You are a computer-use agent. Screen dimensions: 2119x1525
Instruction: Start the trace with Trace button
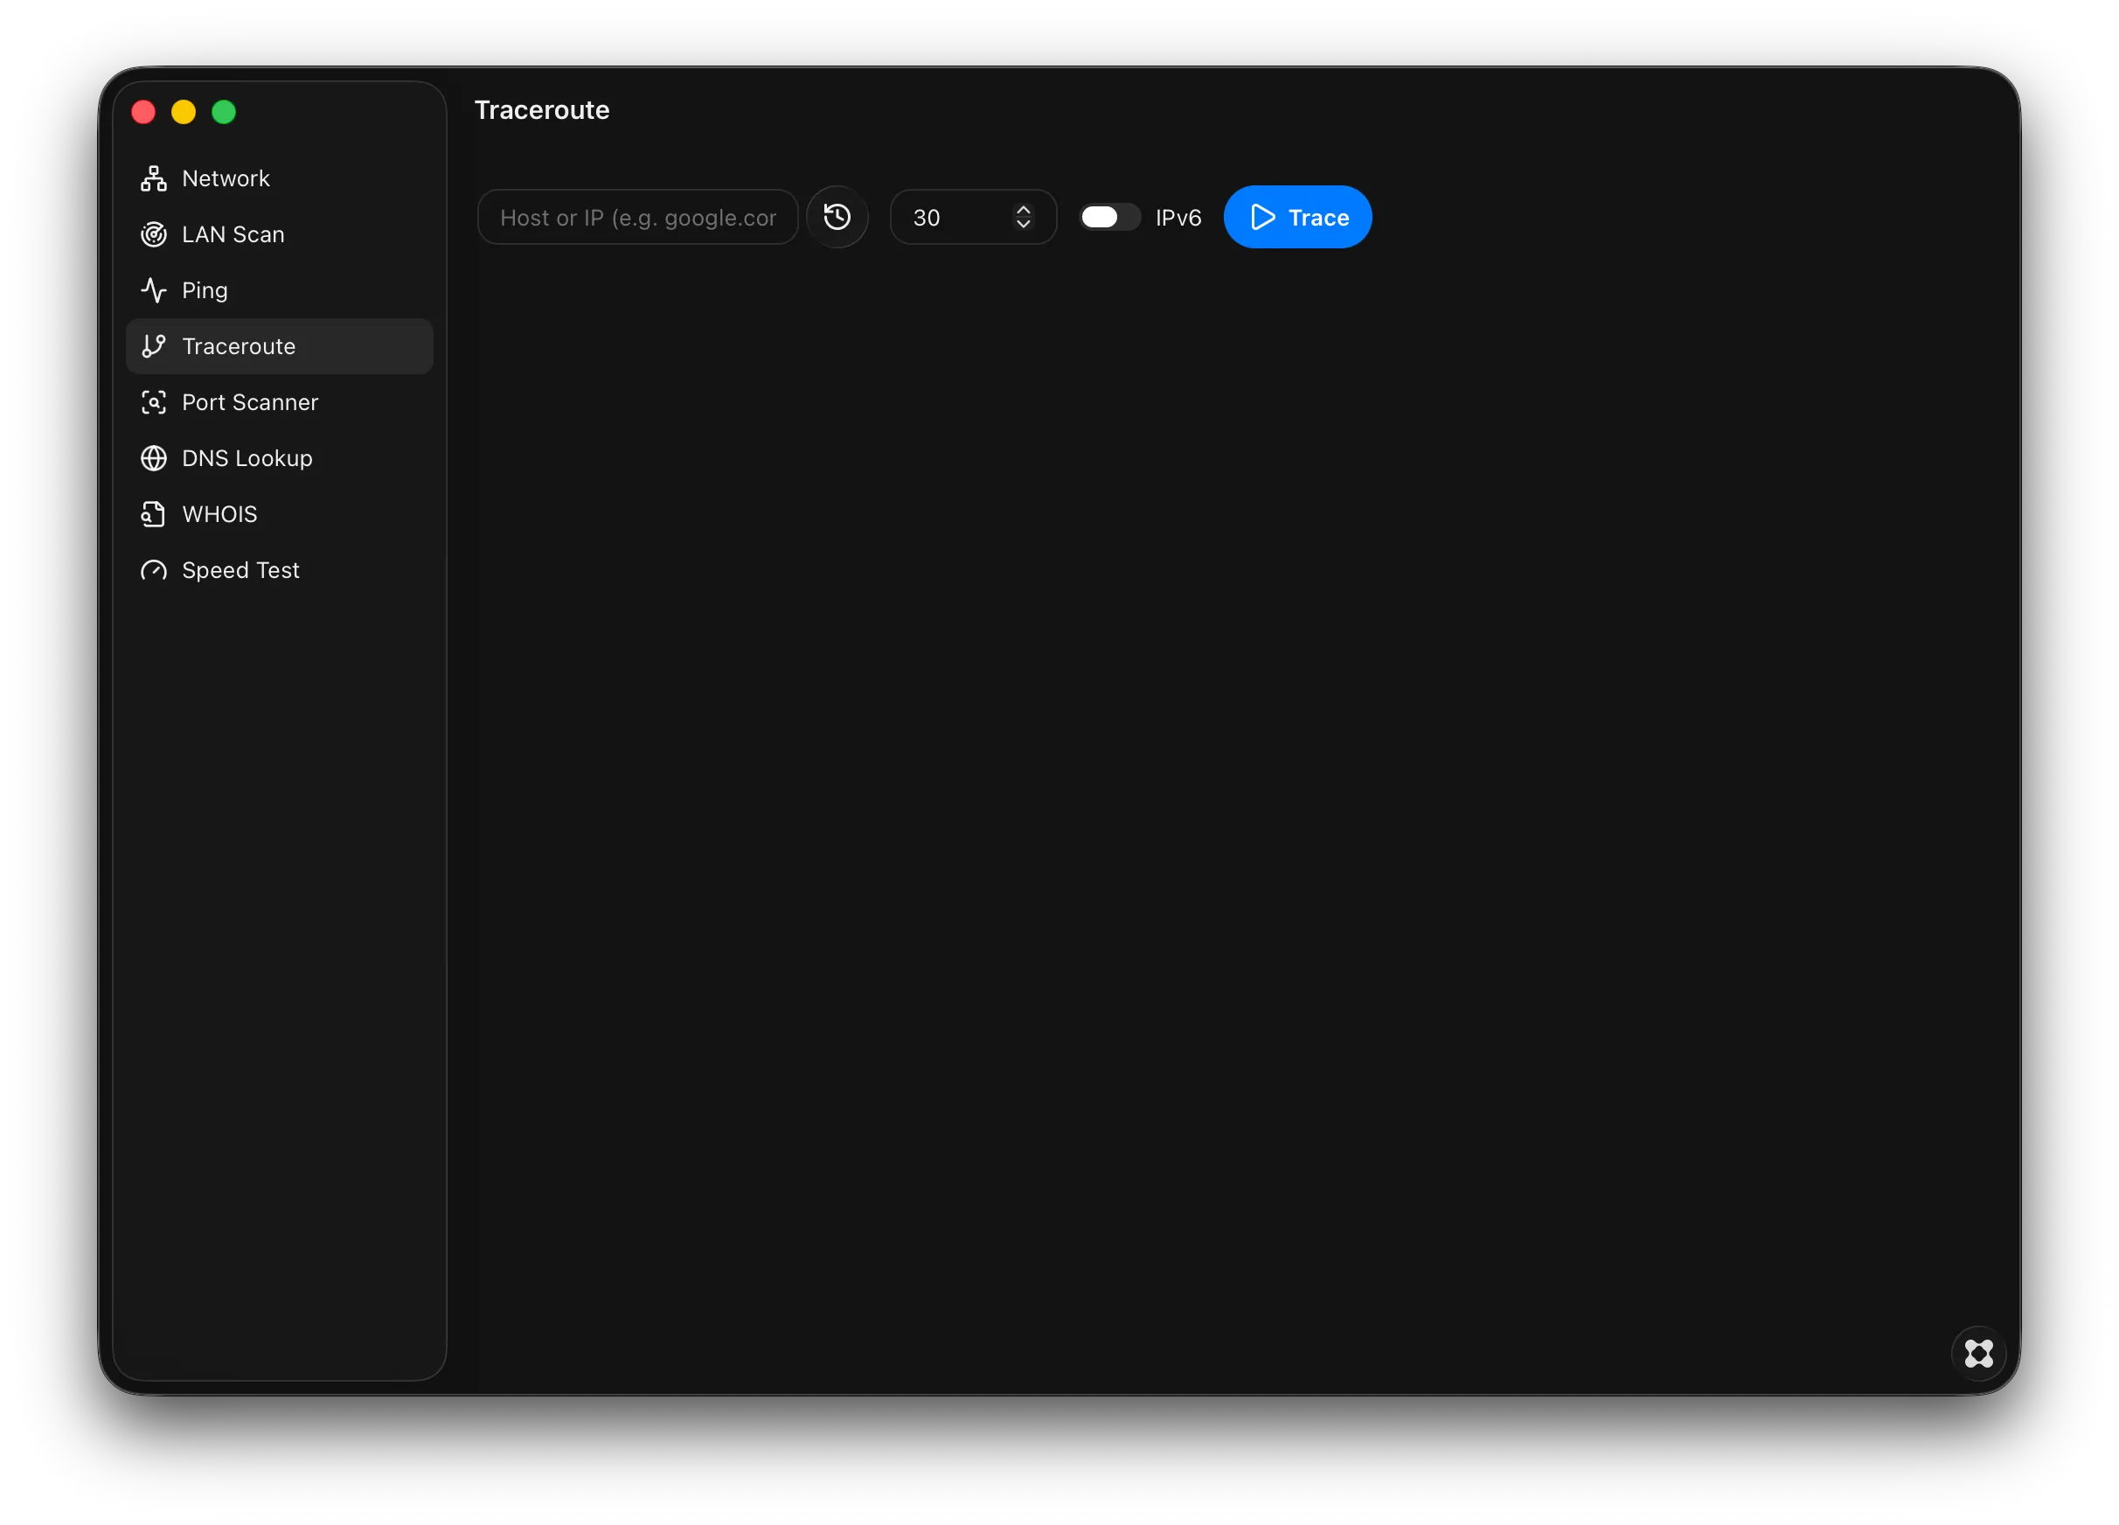click(1296, 218)
